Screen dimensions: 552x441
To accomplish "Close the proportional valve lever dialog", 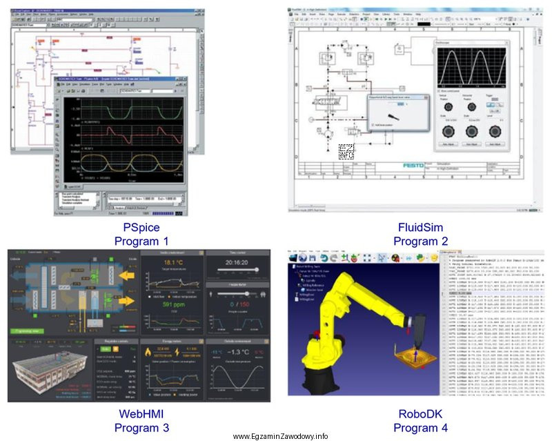I will click(426, 97).
